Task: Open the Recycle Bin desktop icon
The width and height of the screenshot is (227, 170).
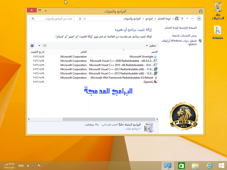Action: (218, 11)
